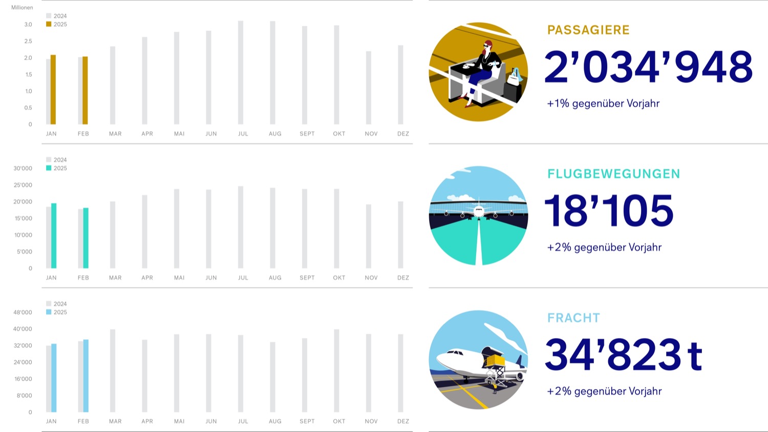Select the gold February 2025 passenger bar

click(85, 91)
